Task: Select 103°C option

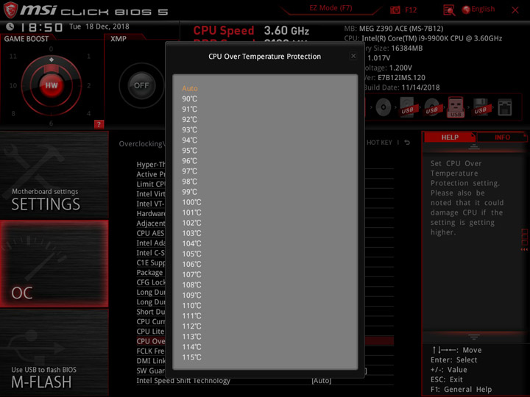Action: click(x=191, y=233)
